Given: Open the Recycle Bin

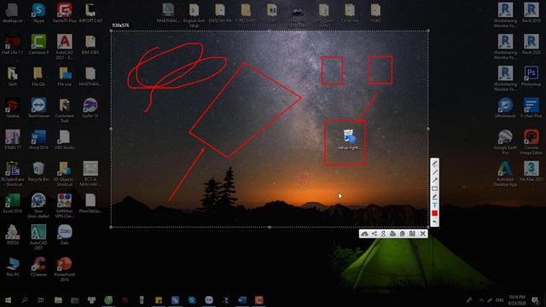Looking at the screenshot, I should click(38, 171).
